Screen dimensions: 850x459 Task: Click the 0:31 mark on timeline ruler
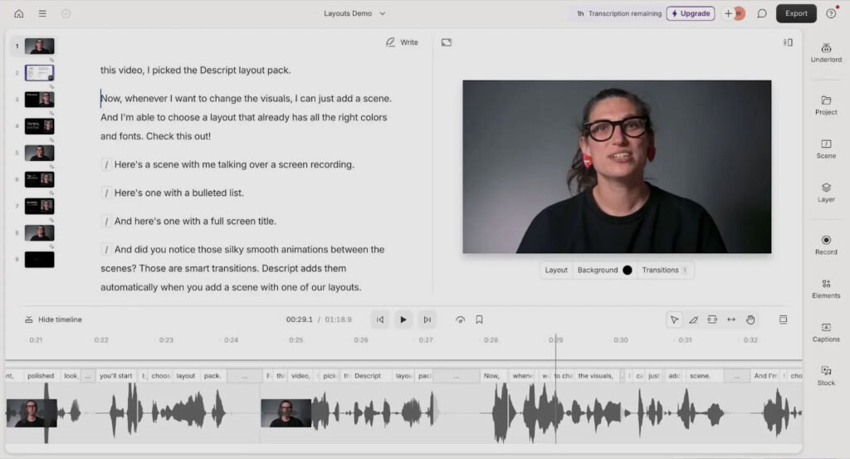[x=685, y=340]
